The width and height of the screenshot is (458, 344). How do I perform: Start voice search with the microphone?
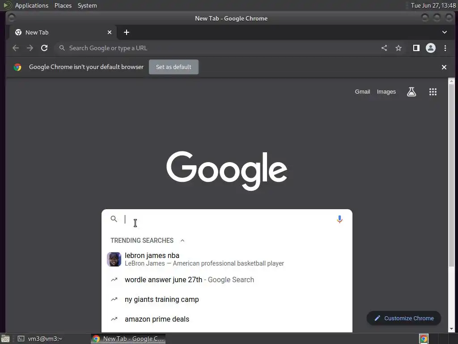339,219
